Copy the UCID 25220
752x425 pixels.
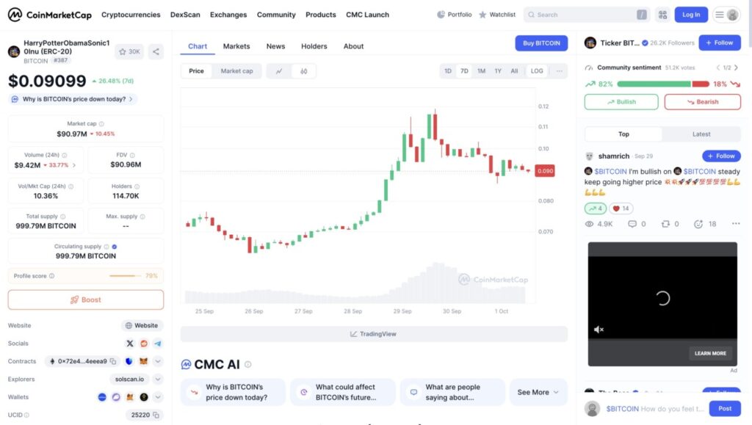(157, 415)
